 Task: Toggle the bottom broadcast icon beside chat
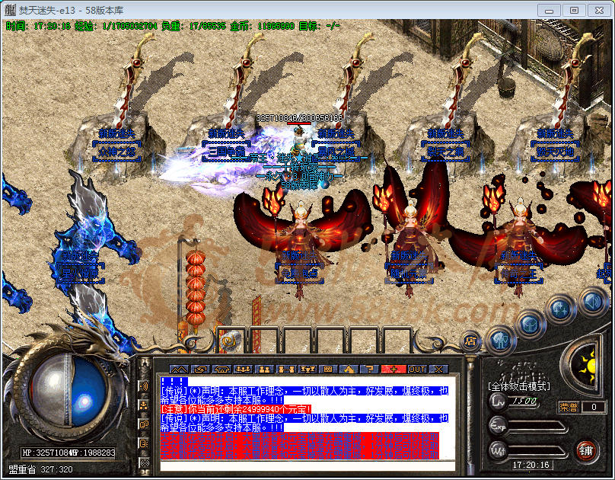click(x=144, y=462)
